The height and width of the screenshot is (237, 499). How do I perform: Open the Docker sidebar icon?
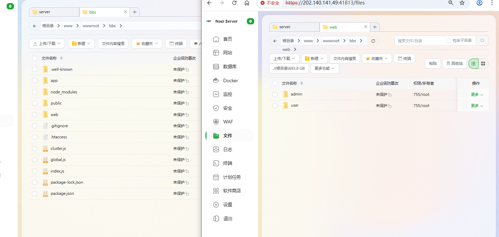[x=216, y=81]
